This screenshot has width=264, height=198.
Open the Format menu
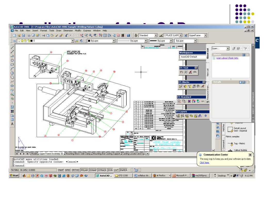[44, 31]
